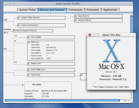Select the Devices and Volumes tab
Image resolution: width=139 pixels, height=108 pixels.
pos(52,10)
